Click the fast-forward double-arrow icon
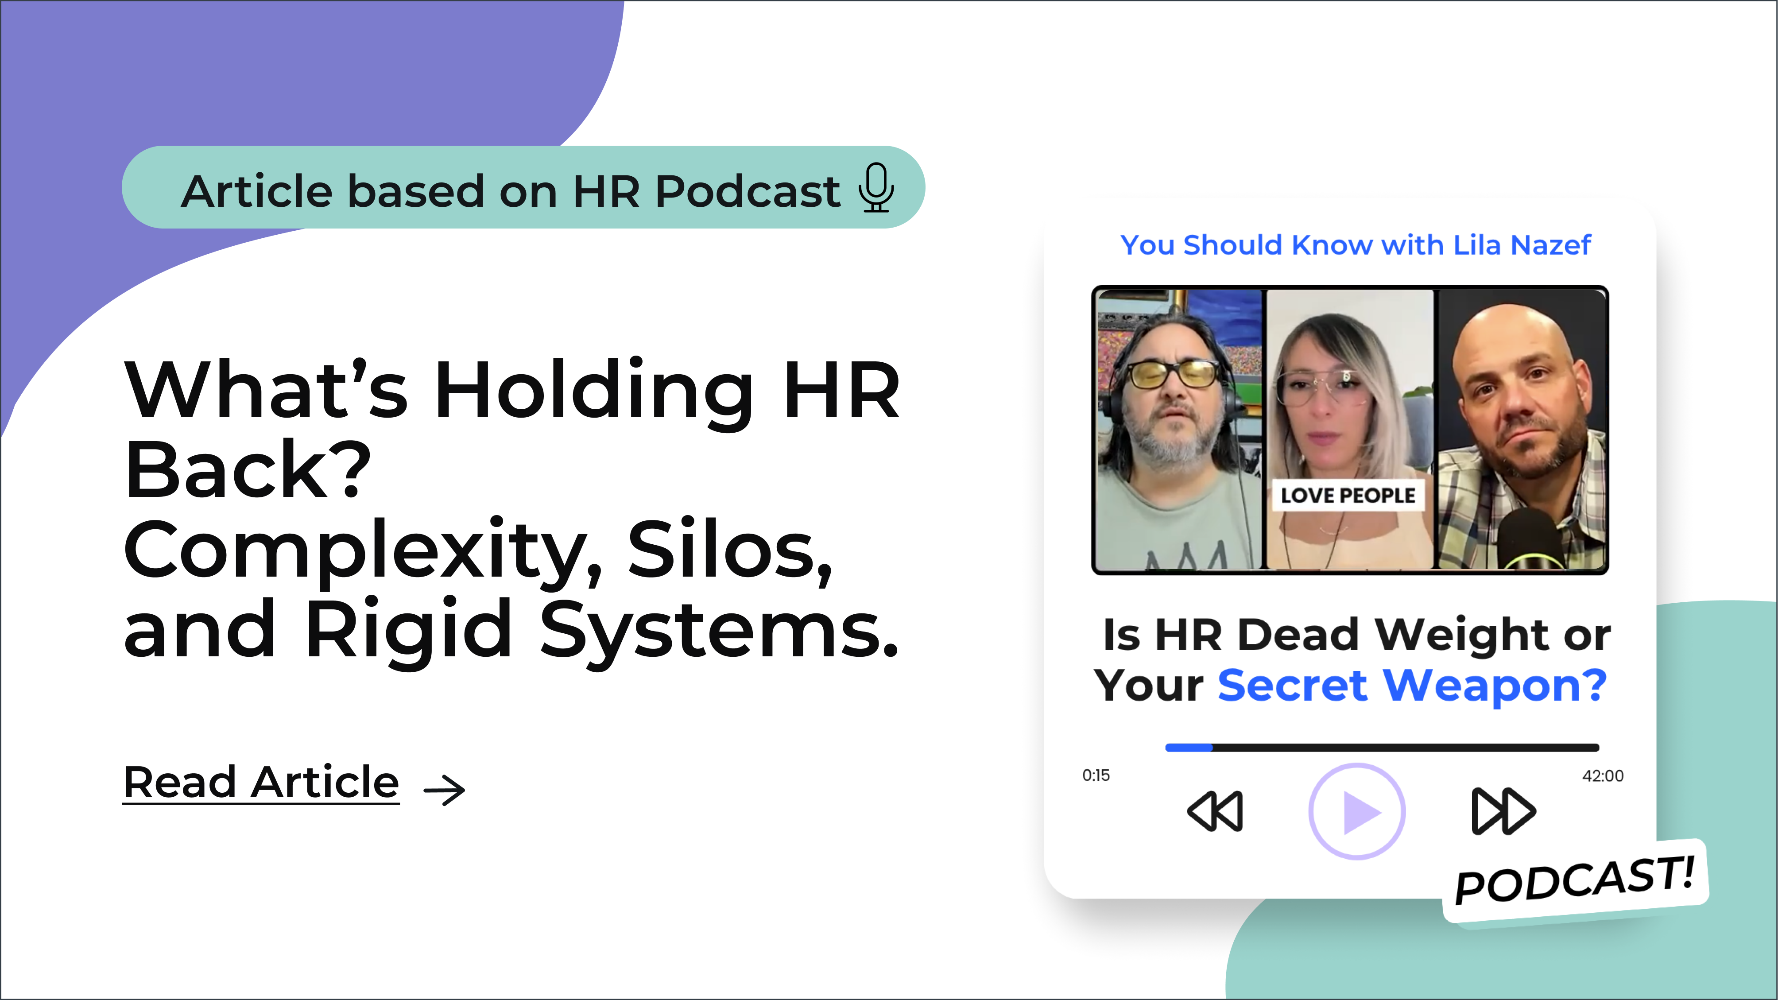The width and height of the screenshot is (1778, 1000). pyautogui.click(x=1503, y=811)
